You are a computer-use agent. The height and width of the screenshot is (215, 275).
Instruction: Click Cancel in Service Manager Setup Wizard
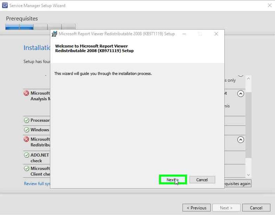(x=256, y=208)
